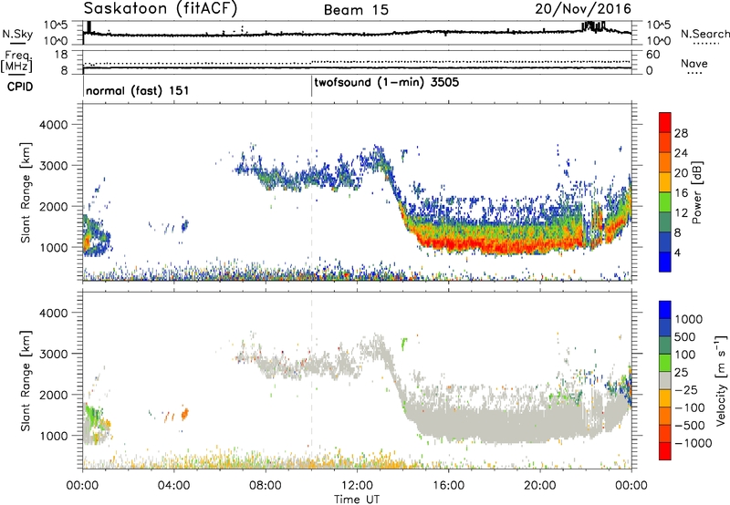Select the CPID row label
This screenshot has height=505, width=730.
point(19,87)
